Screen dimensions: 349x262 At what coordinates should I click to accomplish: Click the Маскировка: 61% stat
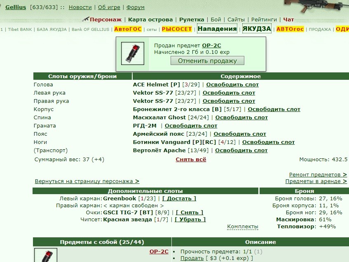click(304, 220)
